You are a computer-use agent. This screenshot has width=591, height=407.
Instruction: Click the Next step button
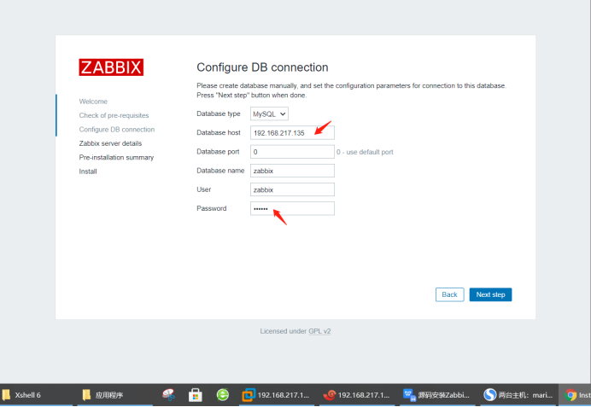point(490,294)
